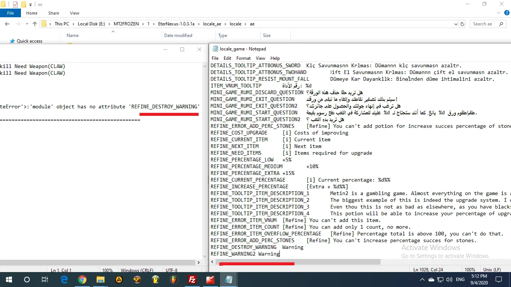Image resolution: width=511 pixels, height=287 pixels.
Task: Open the recent locations dropdown arrow
Action: point(26,24)
